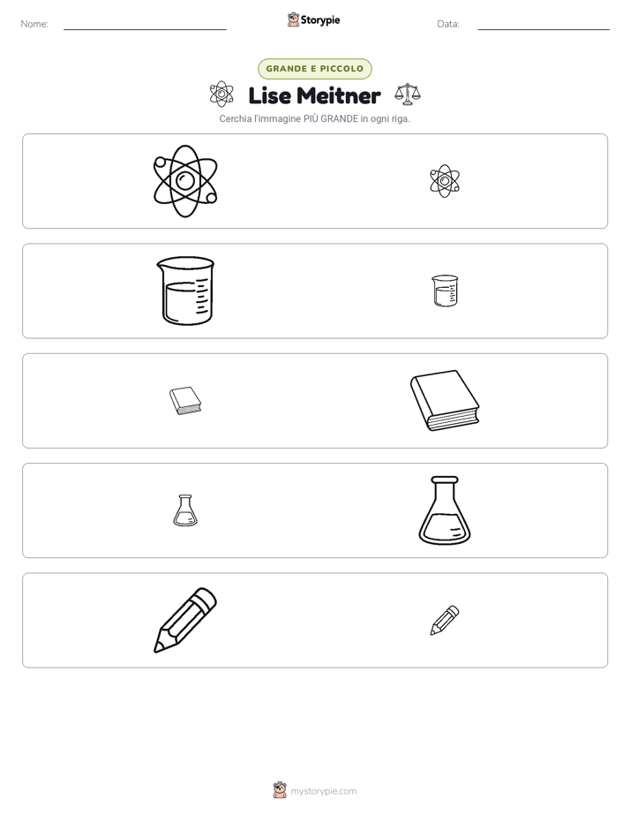Click the bear mascot in the footer
The width and height of the screenshot is (630, 816).
click(280, 790)
